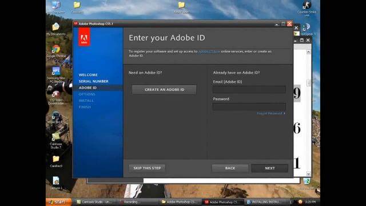This screenshot has width=366, height=206.
Task: Open the Vegas Pro desktop shortcut
Action: (56, 117)
